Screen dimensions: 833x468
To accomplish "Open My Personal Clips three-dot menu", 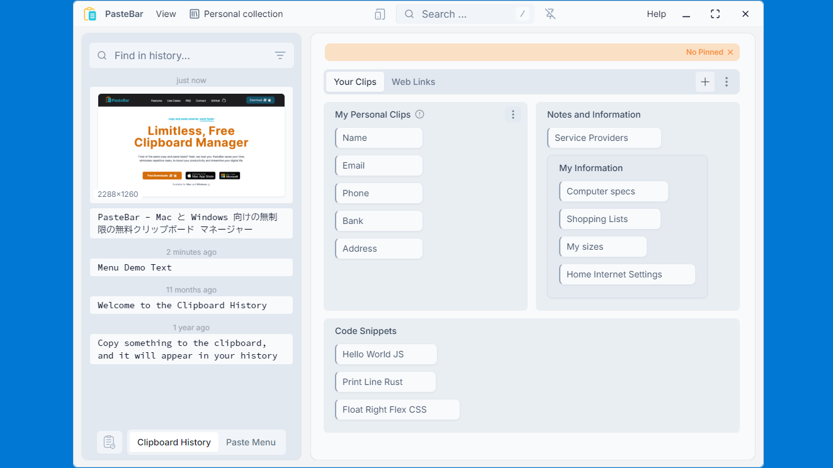I will (x=513, y=114).
